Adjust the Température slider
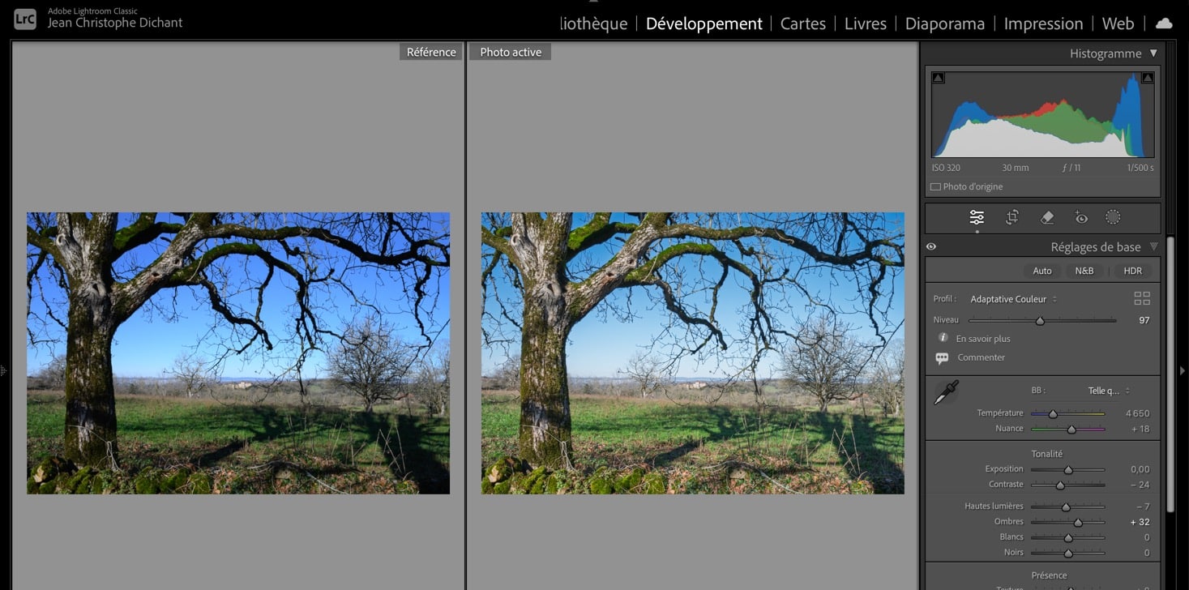Viewport: 1189px width, 590px height. 1067,414
